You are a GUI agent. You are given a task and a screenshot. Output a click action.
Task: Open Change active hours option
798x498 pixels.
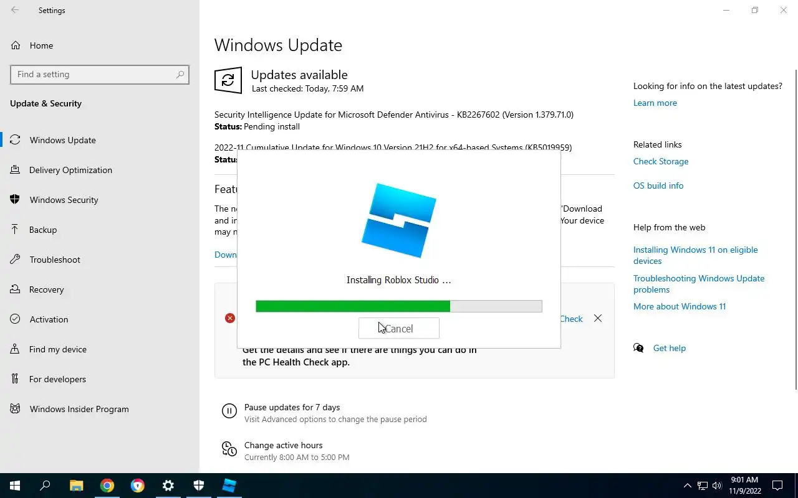coord(284,445)
